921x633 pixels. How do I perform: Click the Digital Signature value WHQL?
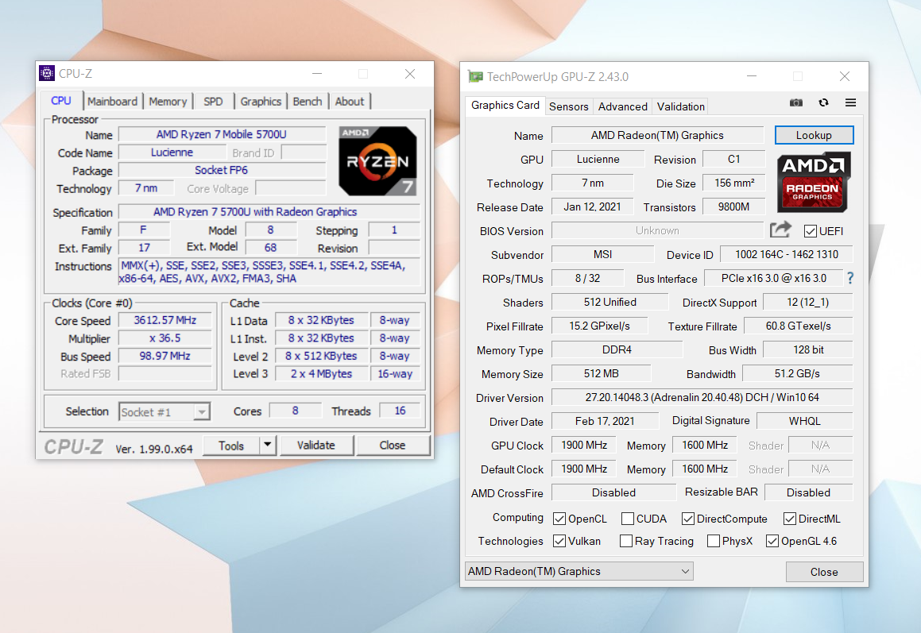point(805,421)
